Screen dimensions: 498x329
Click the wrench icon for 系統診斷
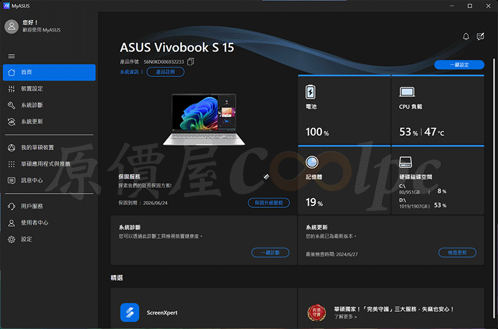[x=11, y=105]
